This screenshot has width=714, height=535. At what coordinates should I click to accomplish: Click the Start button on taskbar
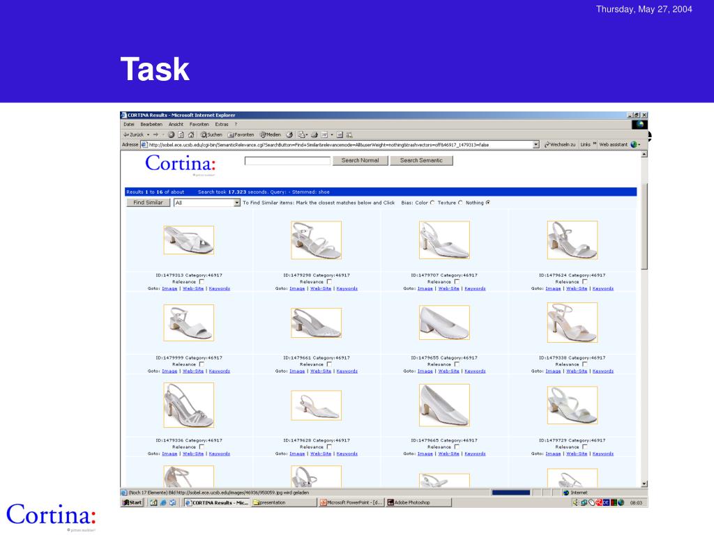(132, 503)
